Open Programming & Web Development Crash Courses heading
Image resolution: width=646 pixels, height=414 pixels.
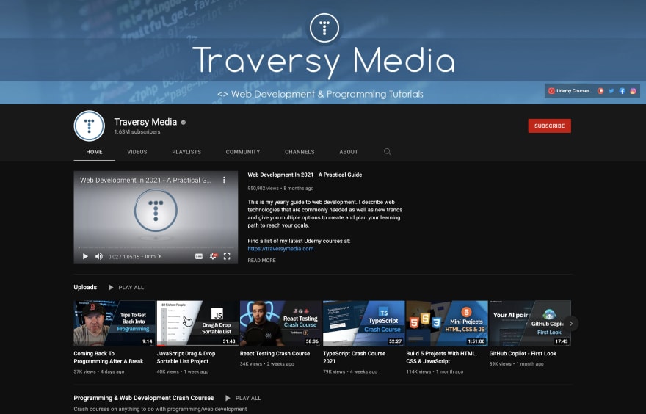tap(144, 398)
